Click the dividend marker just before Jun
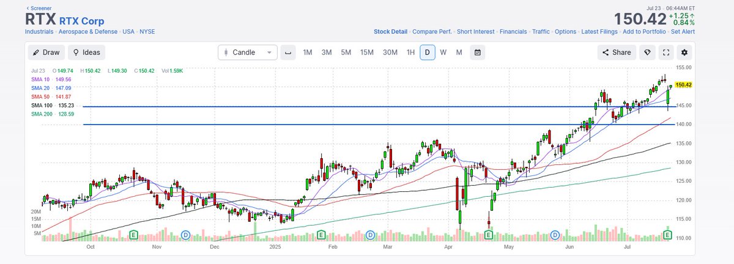Viewport: 734px width, 264px height. pos(555,235)
